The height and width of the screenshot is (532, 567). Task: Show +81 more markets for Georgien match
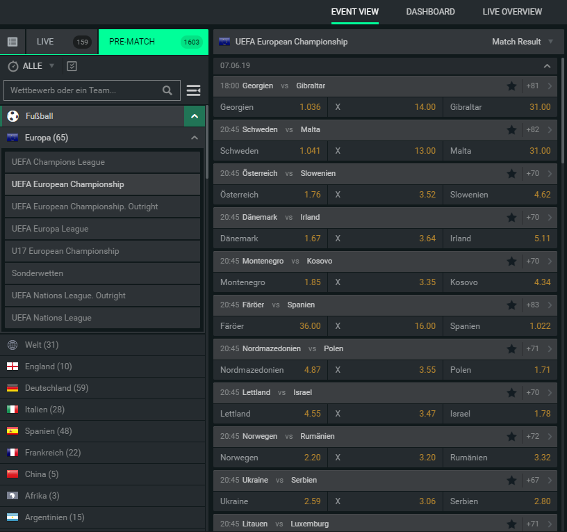tap(532, 86)
